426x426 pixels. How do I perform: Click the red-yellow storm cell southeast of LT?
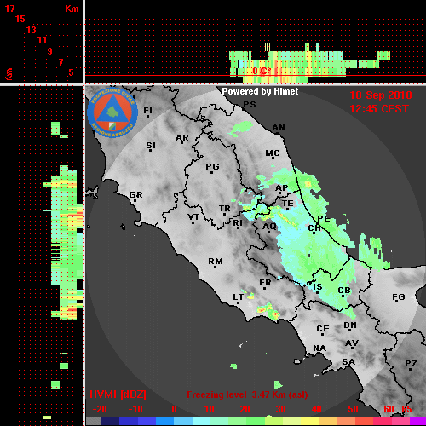click(268, 311)
